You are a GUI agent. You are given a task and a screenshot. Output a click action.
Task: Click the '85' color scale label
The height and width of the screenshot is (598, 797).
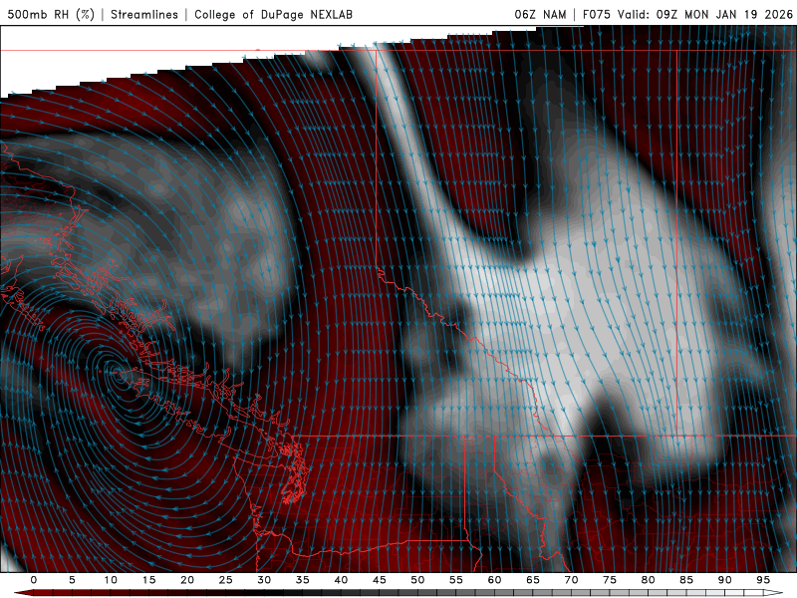[x=686, y=580]
